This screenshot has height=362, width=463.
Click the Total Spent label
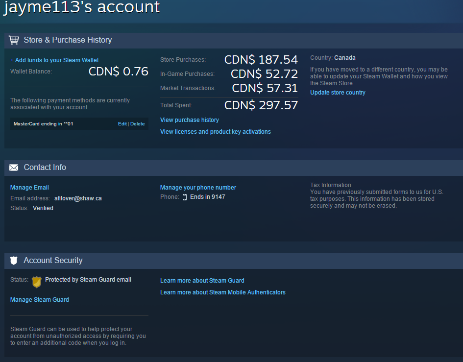[x=176, y=105]
